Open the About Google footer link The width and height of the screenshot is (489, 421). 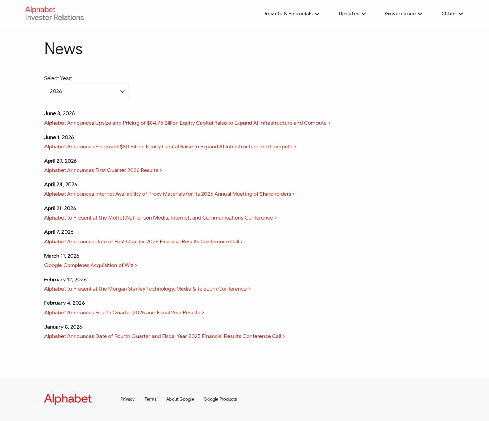(x=180, y=399)
